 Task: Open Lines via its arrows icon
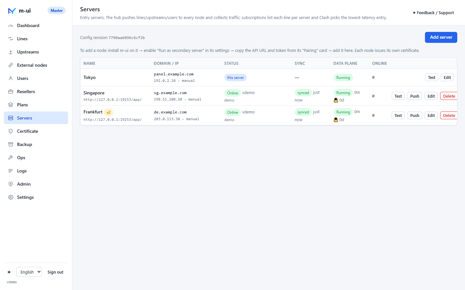tap(11, 39)
